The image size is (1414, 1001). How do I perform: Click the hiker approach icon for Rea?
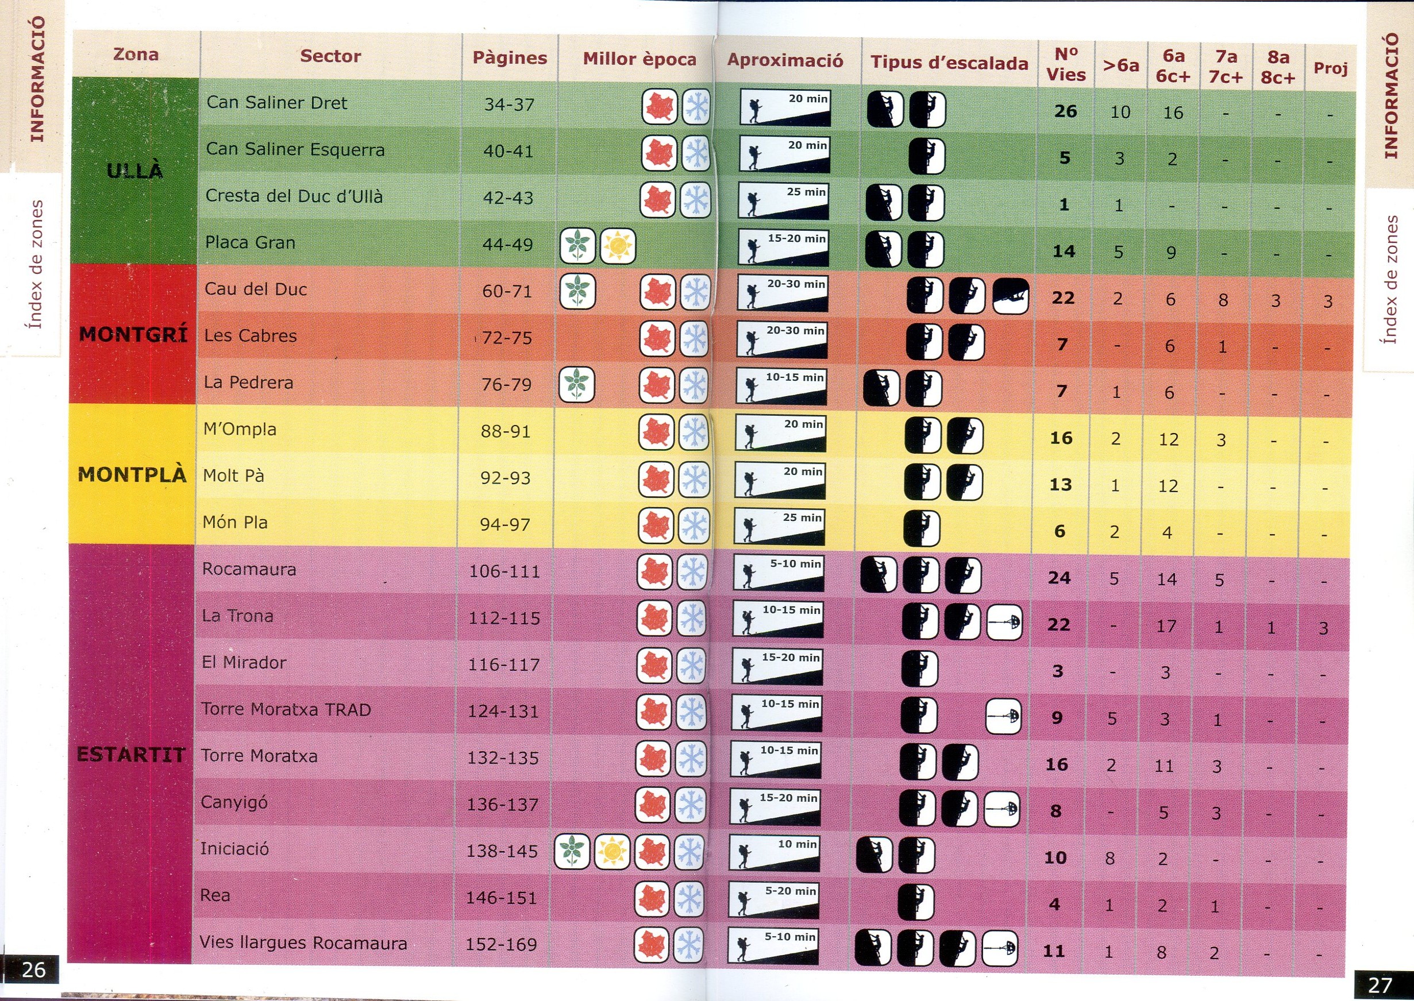point(774,899)
